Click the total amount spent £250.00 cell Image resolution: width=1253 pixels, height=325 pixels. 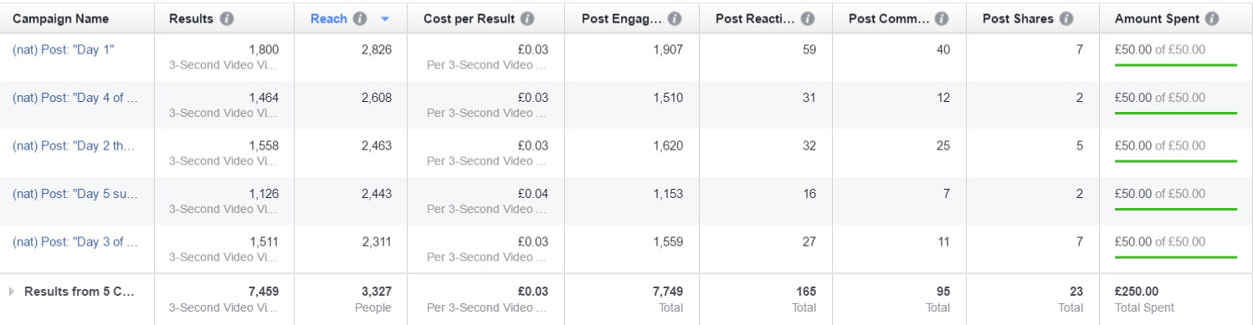click(x=1137, y=292)
